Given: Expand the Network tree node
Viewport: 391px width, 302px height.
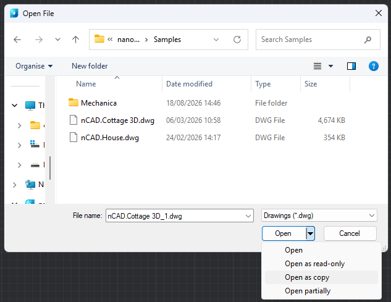Looking at the screenshot, I should 14,185.
